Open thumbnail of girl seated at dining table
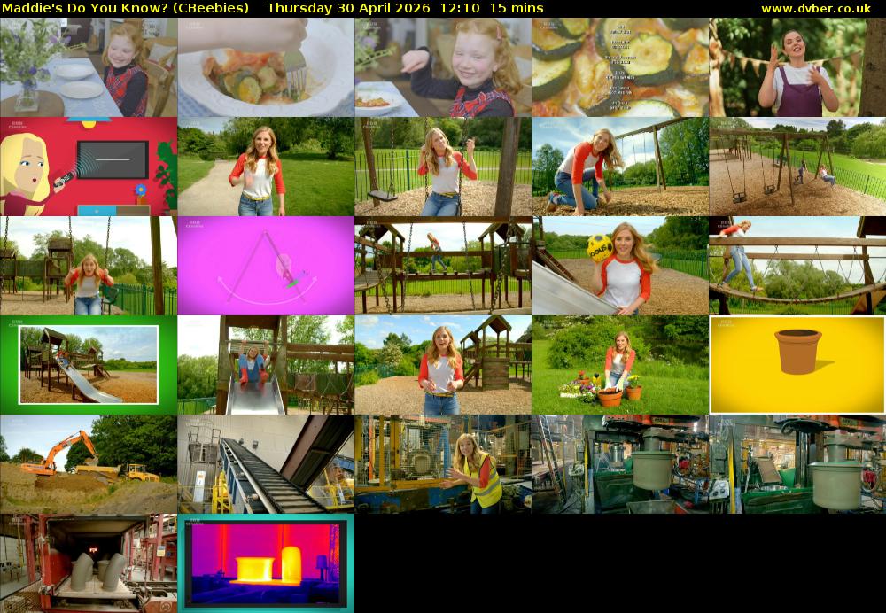Screen dimensions: 886x613 point(89,67)
